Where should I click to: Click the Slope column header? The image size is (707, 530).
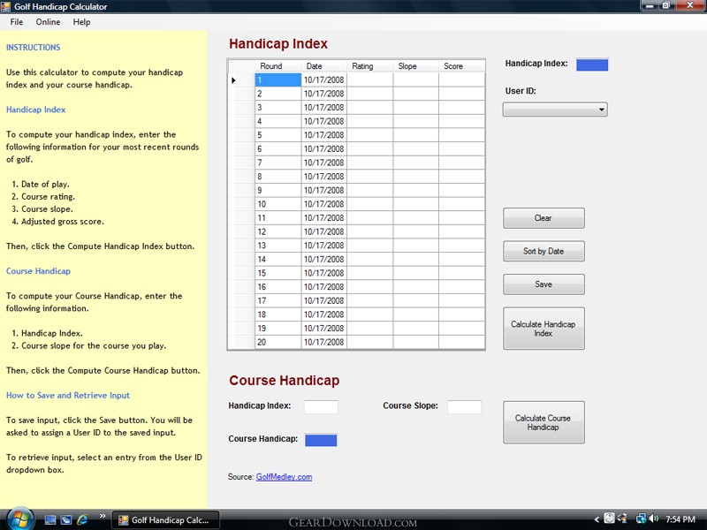point(415,66)
